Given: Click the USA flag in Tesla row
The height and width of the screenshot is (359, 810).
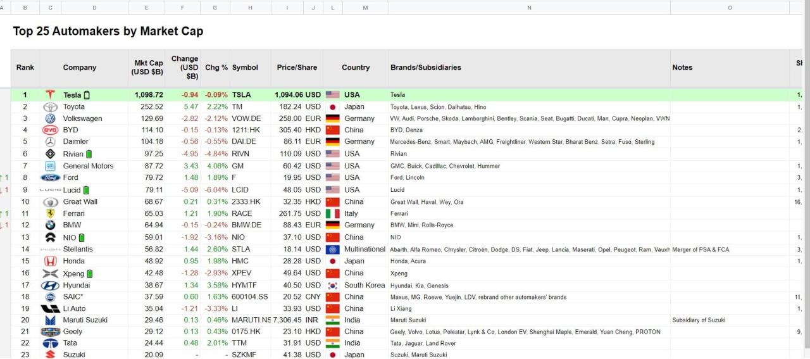Looking at the screenshot, I should 333,95.
